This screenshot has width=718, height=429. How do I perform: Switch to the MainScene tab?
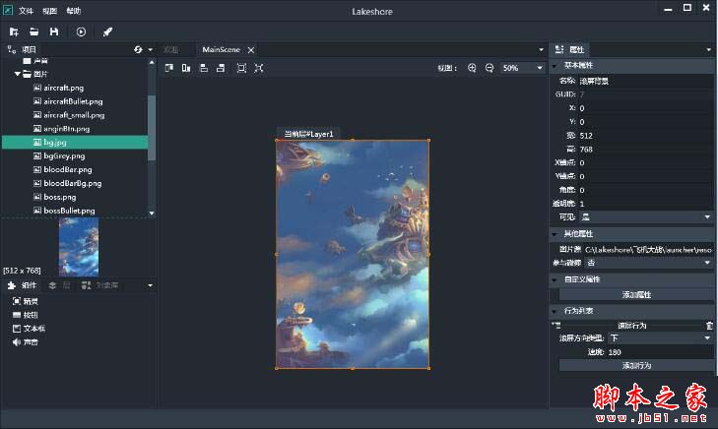coord(222,49)
